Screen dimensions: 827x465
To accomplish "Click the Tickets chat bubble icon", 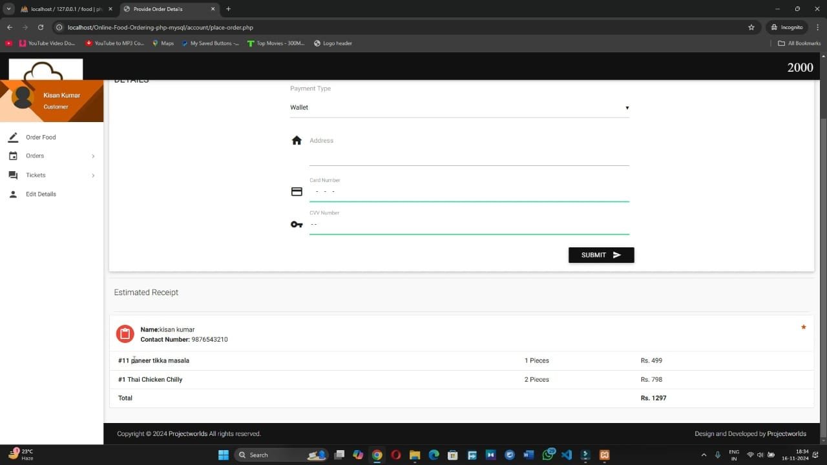I will (13, 175).
